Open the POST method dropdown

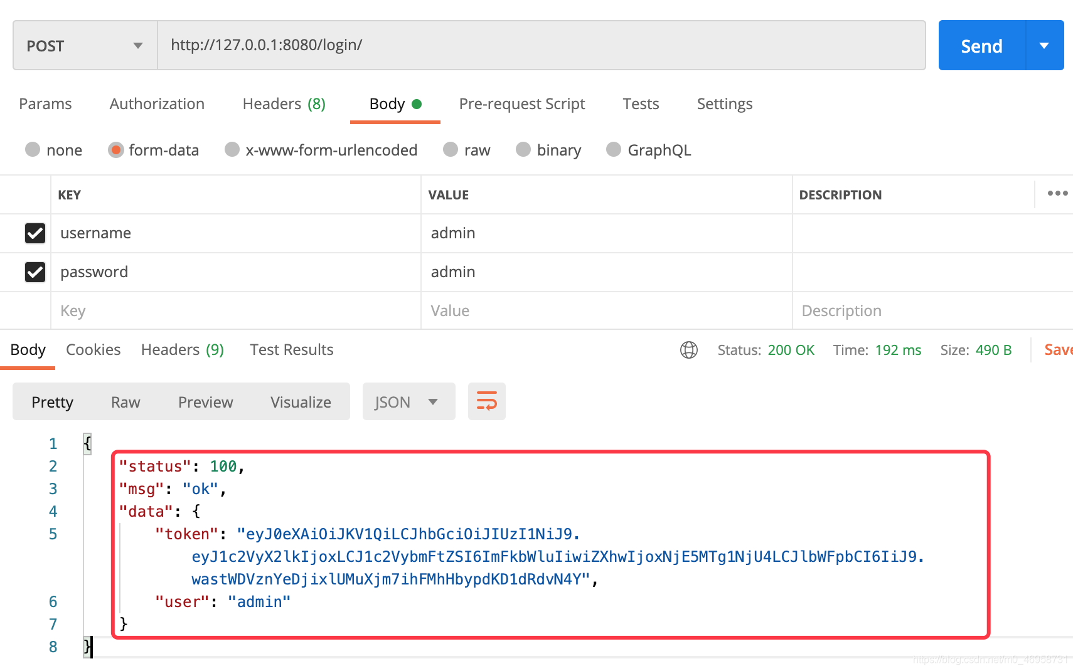point(85,45)
